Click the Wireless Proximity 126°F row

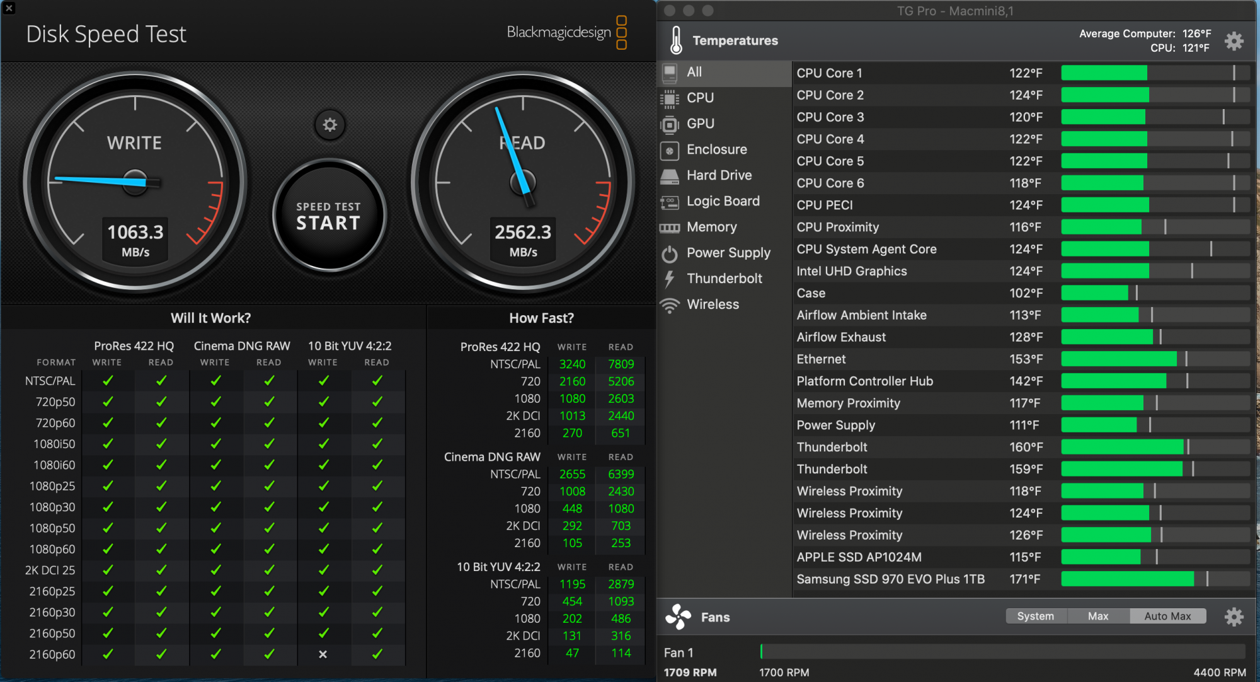[x=1022, y=535]
